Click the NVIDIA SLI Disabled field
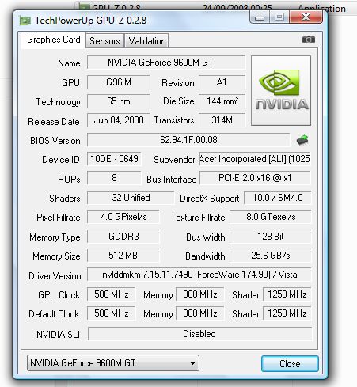The width and height of the screenshot is (357, 387). pos(199,334)
